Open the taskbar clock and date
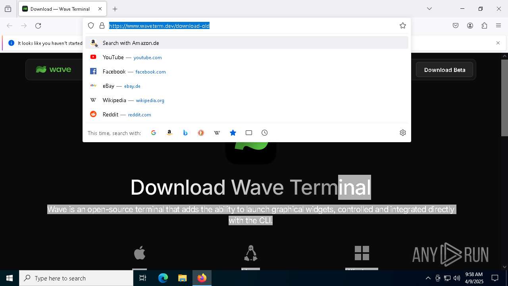 tap(474, 278)
